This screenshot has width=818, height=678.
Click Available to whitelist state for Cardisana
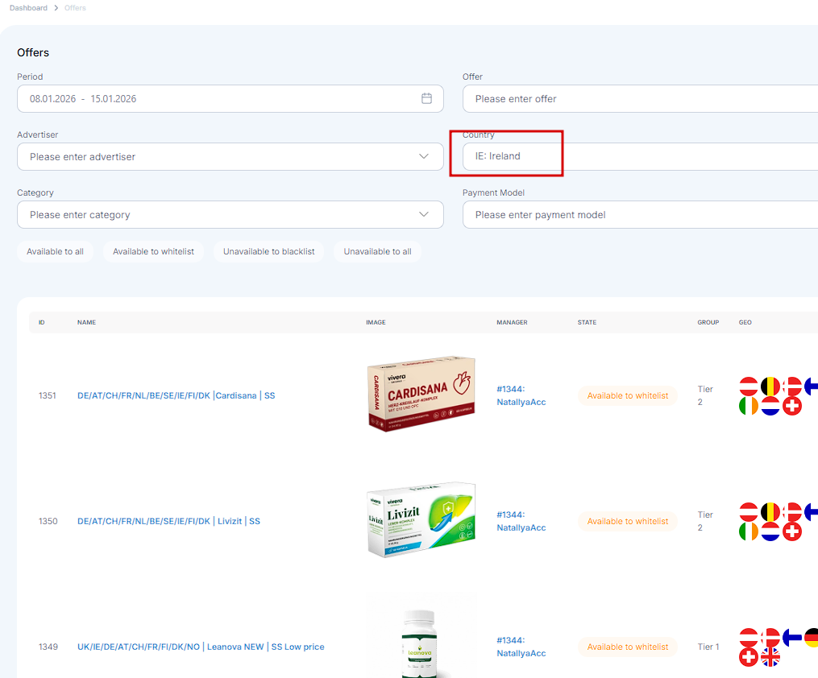click(628, 395)
